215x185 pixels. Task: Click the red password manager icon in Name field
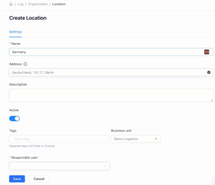(207, 52)
